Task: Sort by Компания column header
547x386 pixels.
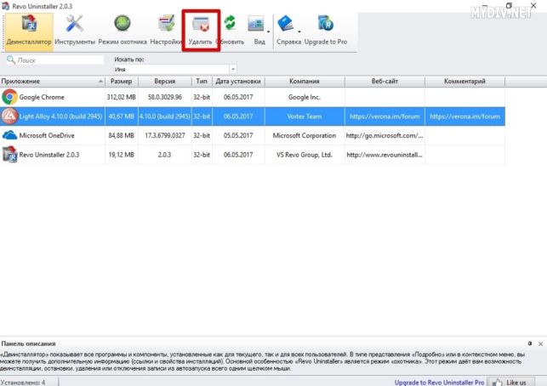Action: [x=305, y=82]
